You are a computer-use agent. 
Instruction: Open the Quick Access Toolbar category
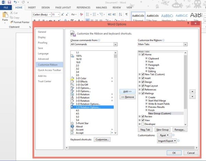[x=49, y=70]
